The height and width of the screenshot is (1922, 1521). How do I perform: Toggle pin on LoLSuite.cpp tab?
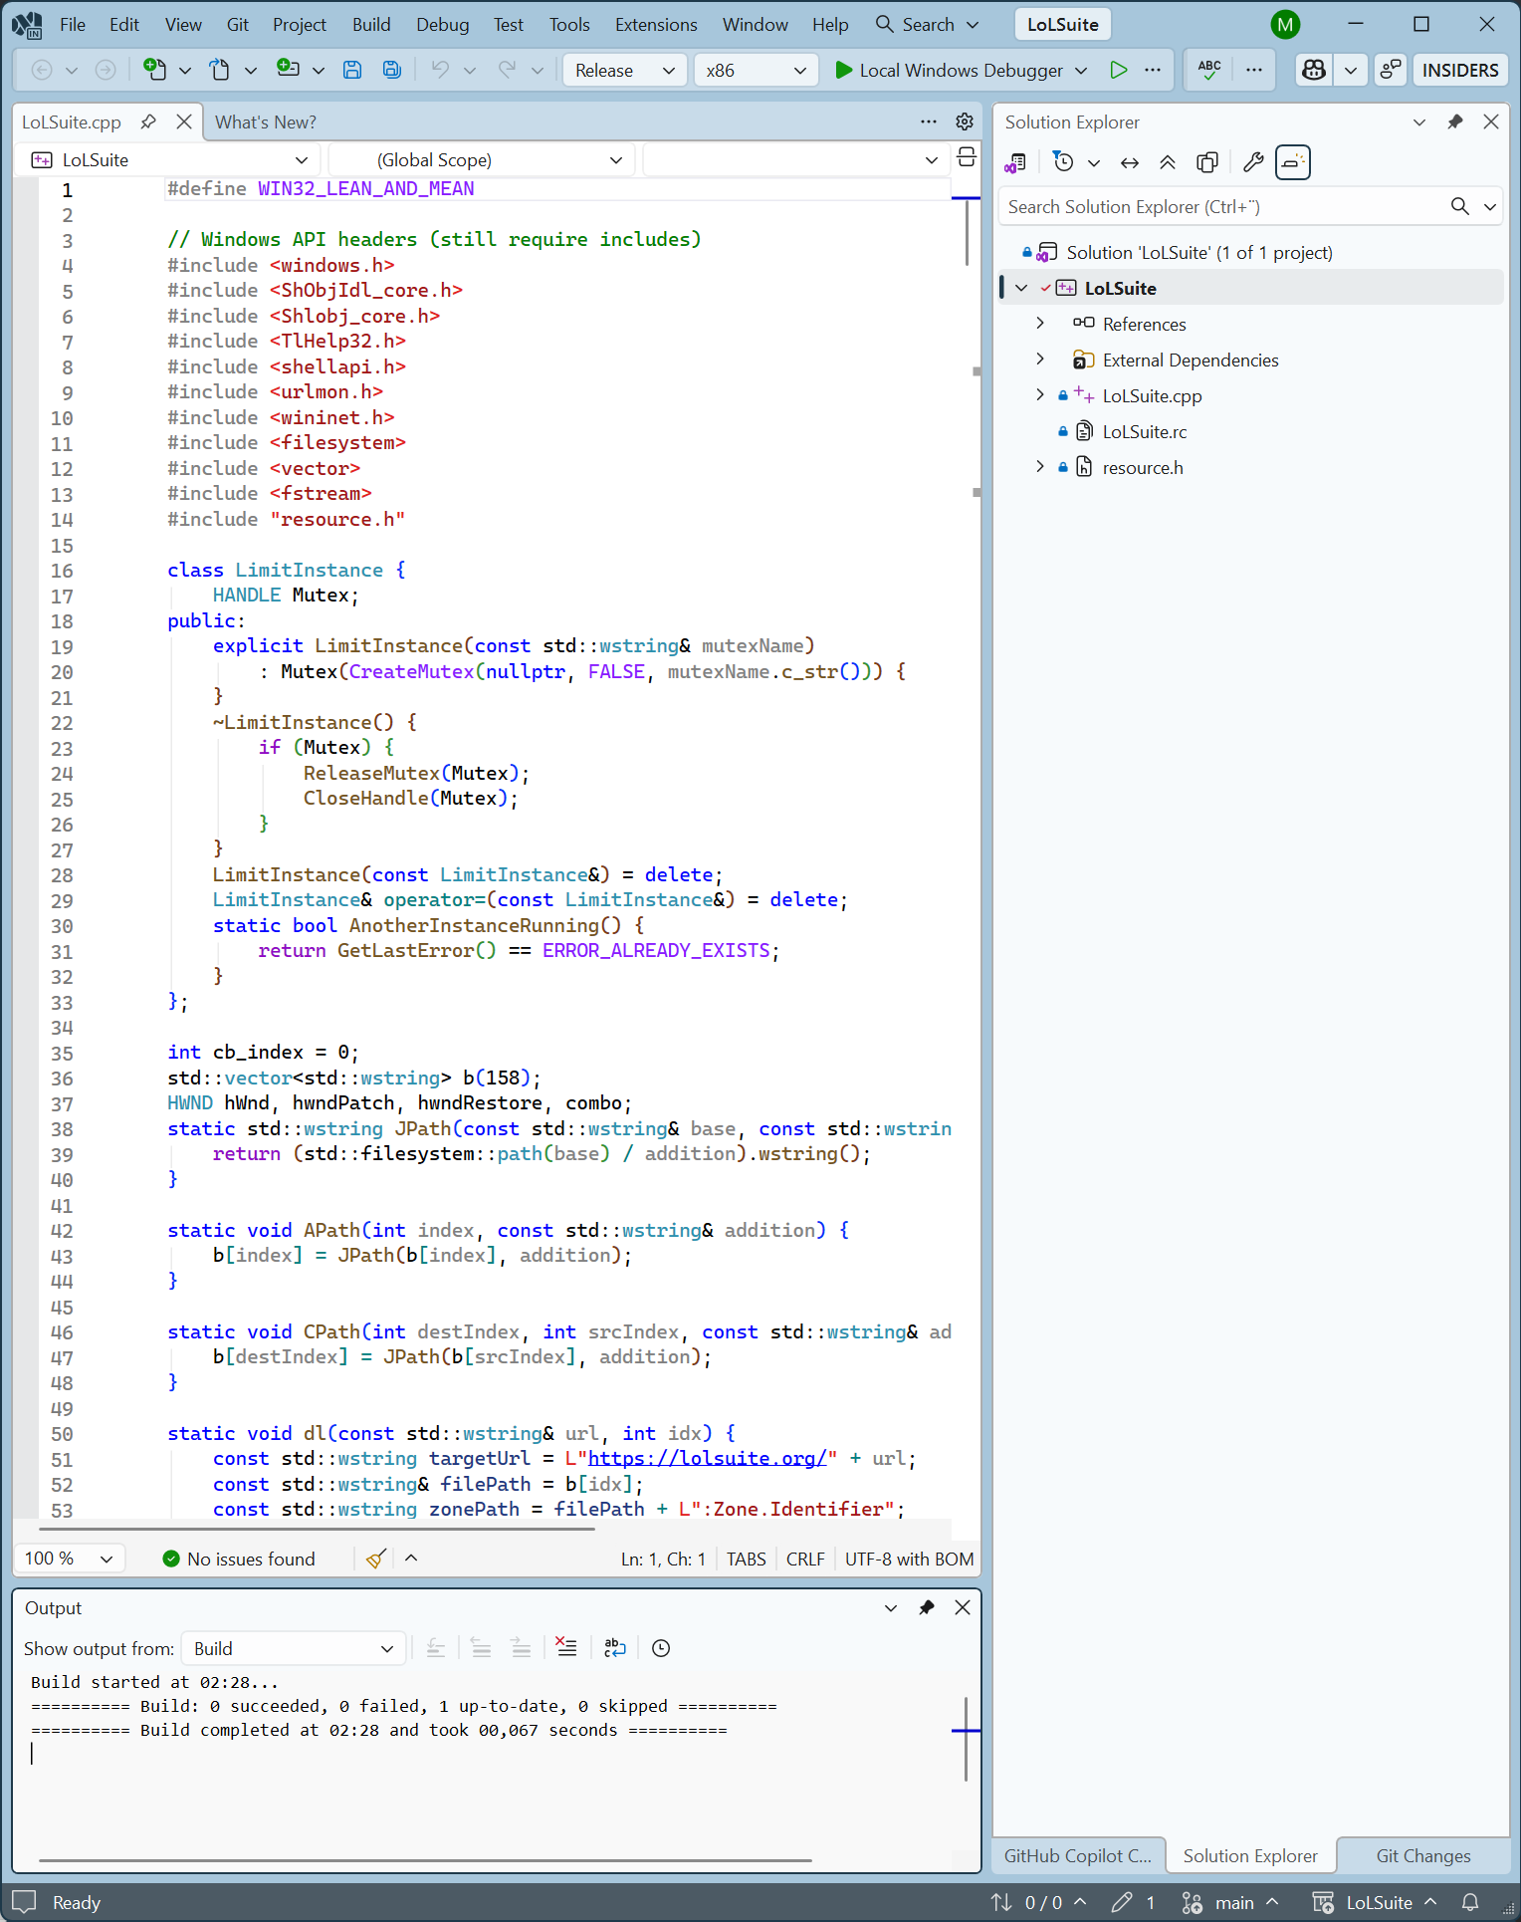148,121
